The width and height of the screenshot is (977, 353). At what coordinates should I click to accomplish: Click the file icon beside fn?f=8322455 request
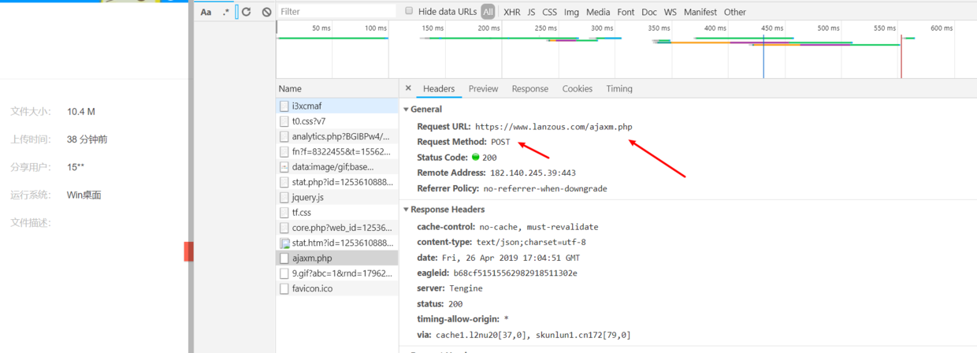coord(284,151)
